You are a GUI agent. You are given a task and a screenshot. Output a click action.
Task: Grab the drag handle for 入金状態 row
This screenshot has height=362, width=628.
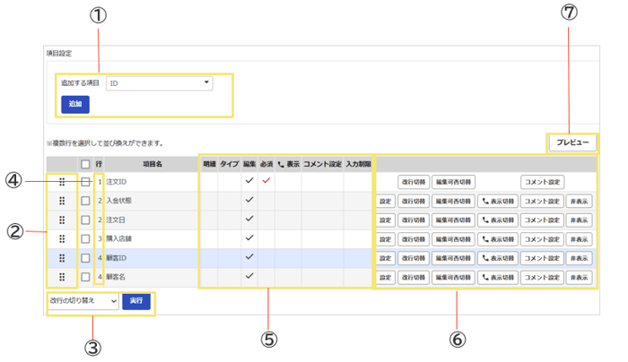click(x=62, y=201)
